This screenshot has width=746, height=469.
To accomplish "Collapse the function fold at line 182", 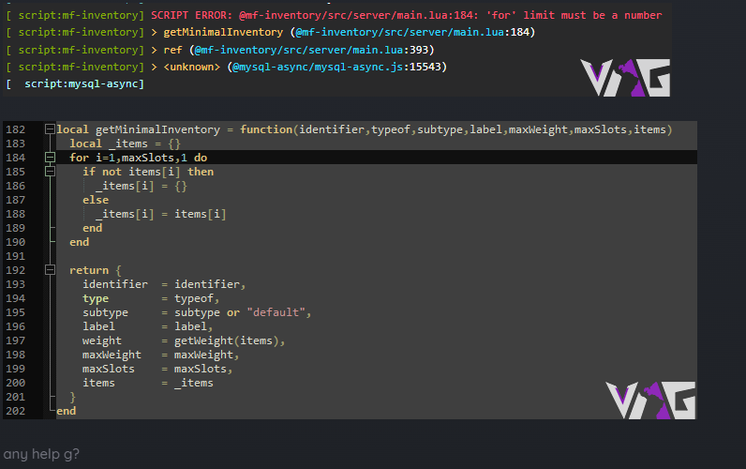I will 50,129.
